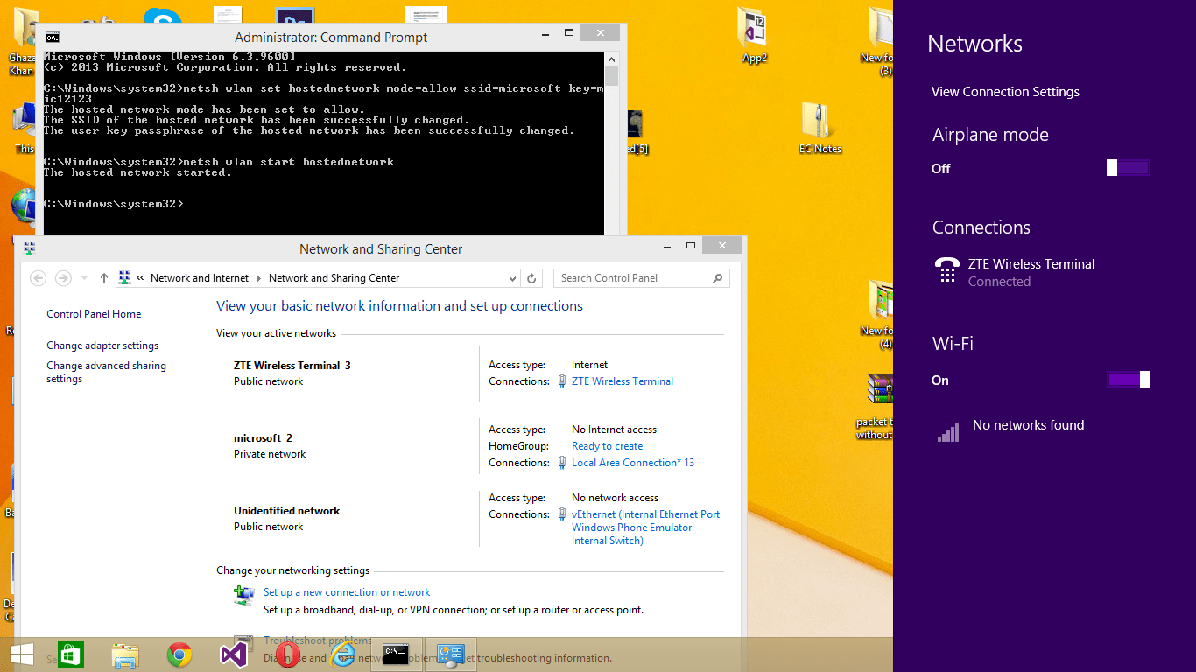The height and width of the screenshot is (672, 1196).
Task: Launch the Opera browser from the taskbar
Action: (x=287, y=654)
